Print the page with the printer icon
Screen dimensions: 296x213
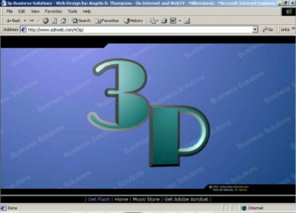coord(164,21)
